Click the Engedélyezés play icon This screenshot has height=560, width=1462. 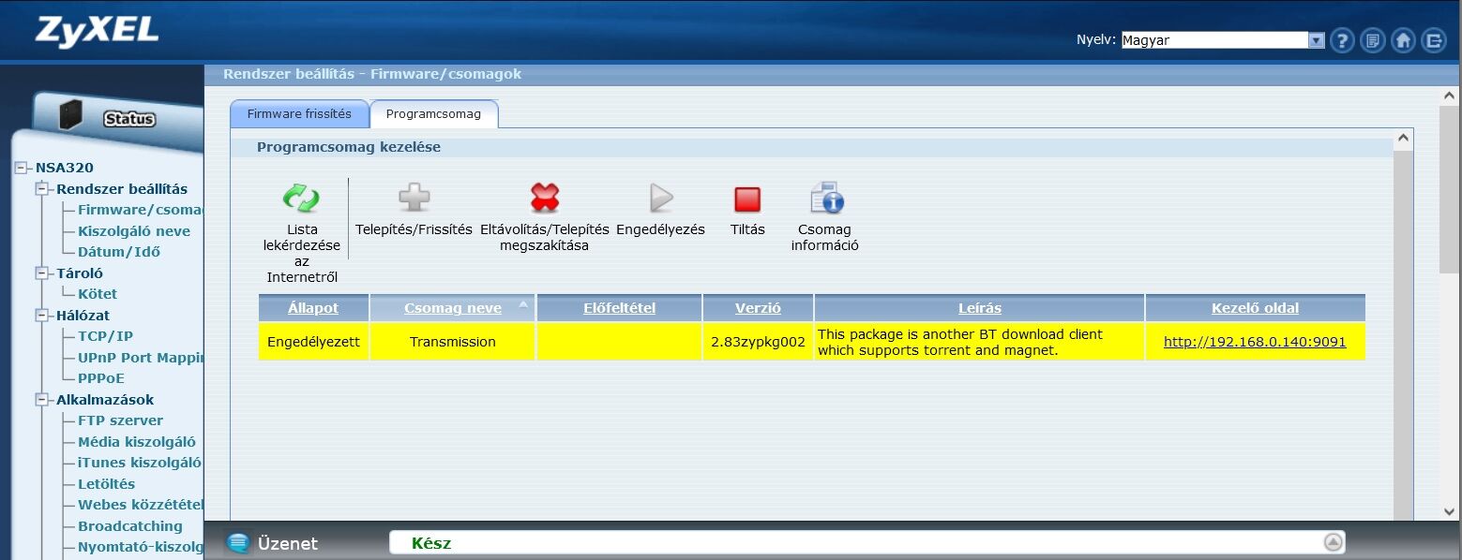(x=661, y=198)
